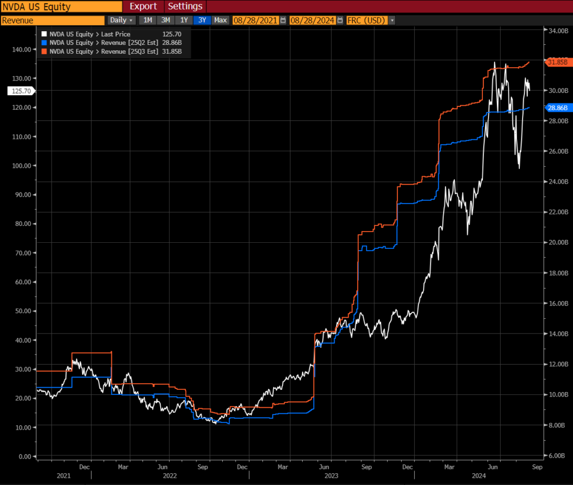Viewport: 573px width, 485px height.
Task: Expand the Daily periodicity dropdown
Action: [x=121, y=21]
